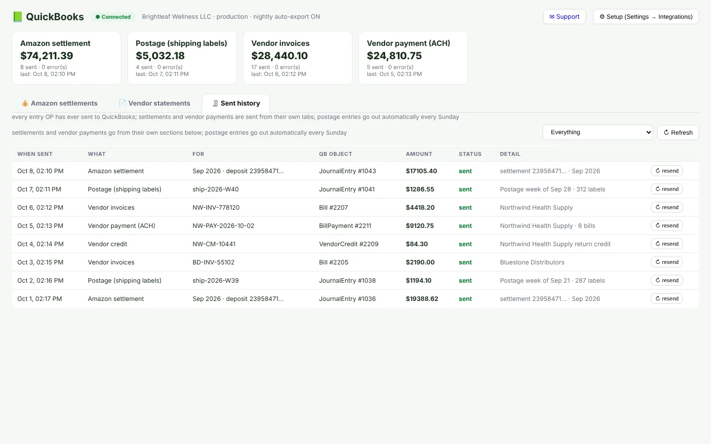Click the Bill #2205 cell
This screenshot has height=444, width=711.
[x=333, y=262]
